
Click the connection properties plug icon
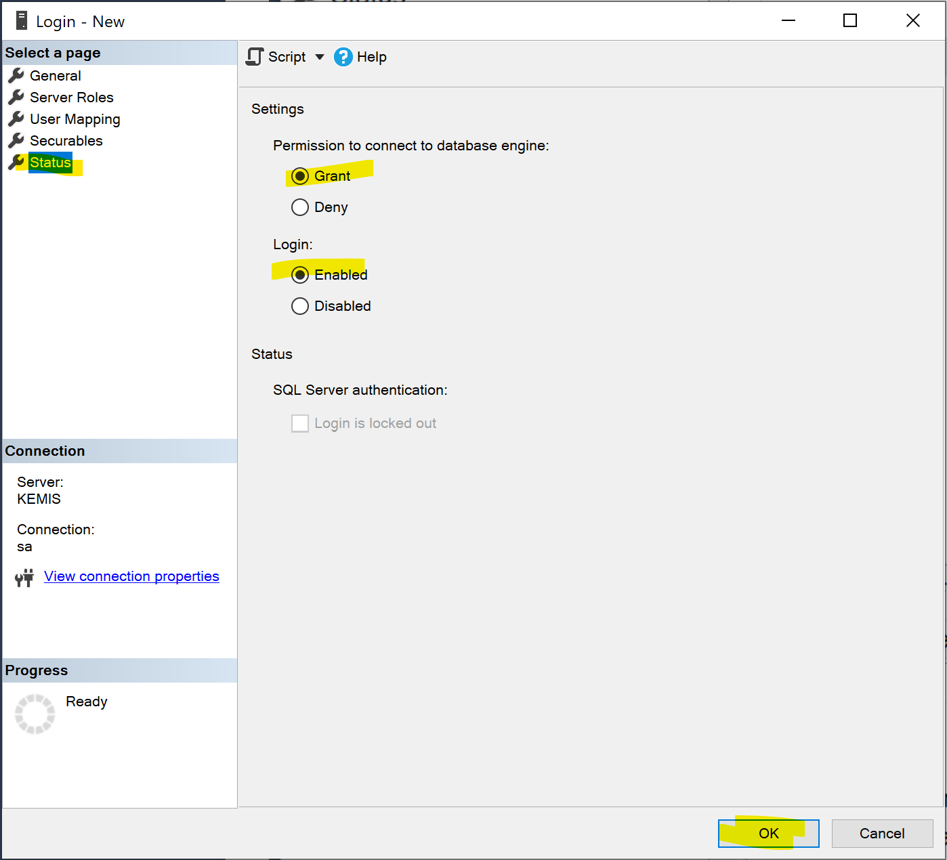tap(24, 578)
